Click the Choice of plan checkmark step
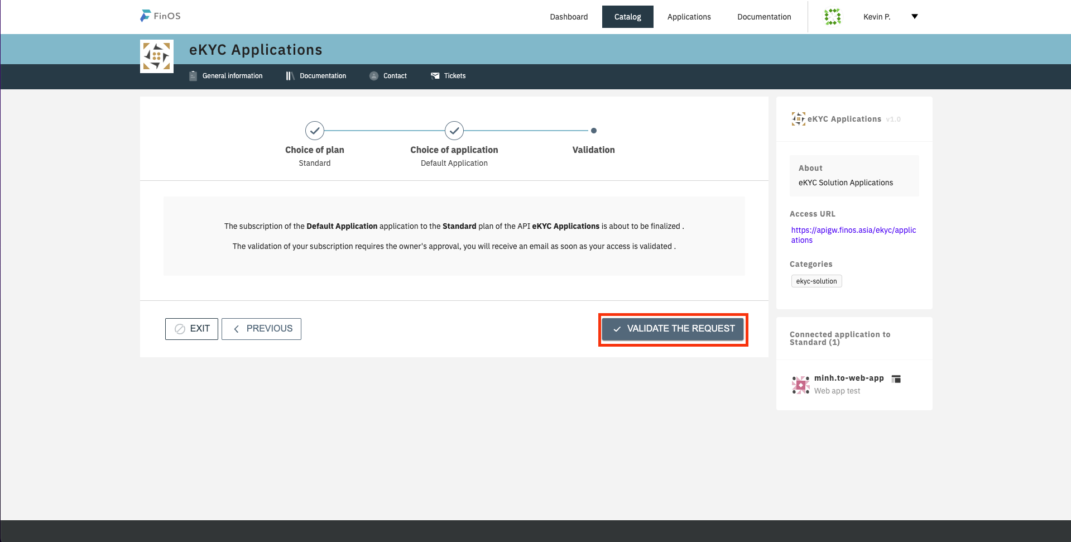This screenshot has height=542, width=1071. click(x=315, y=131)
